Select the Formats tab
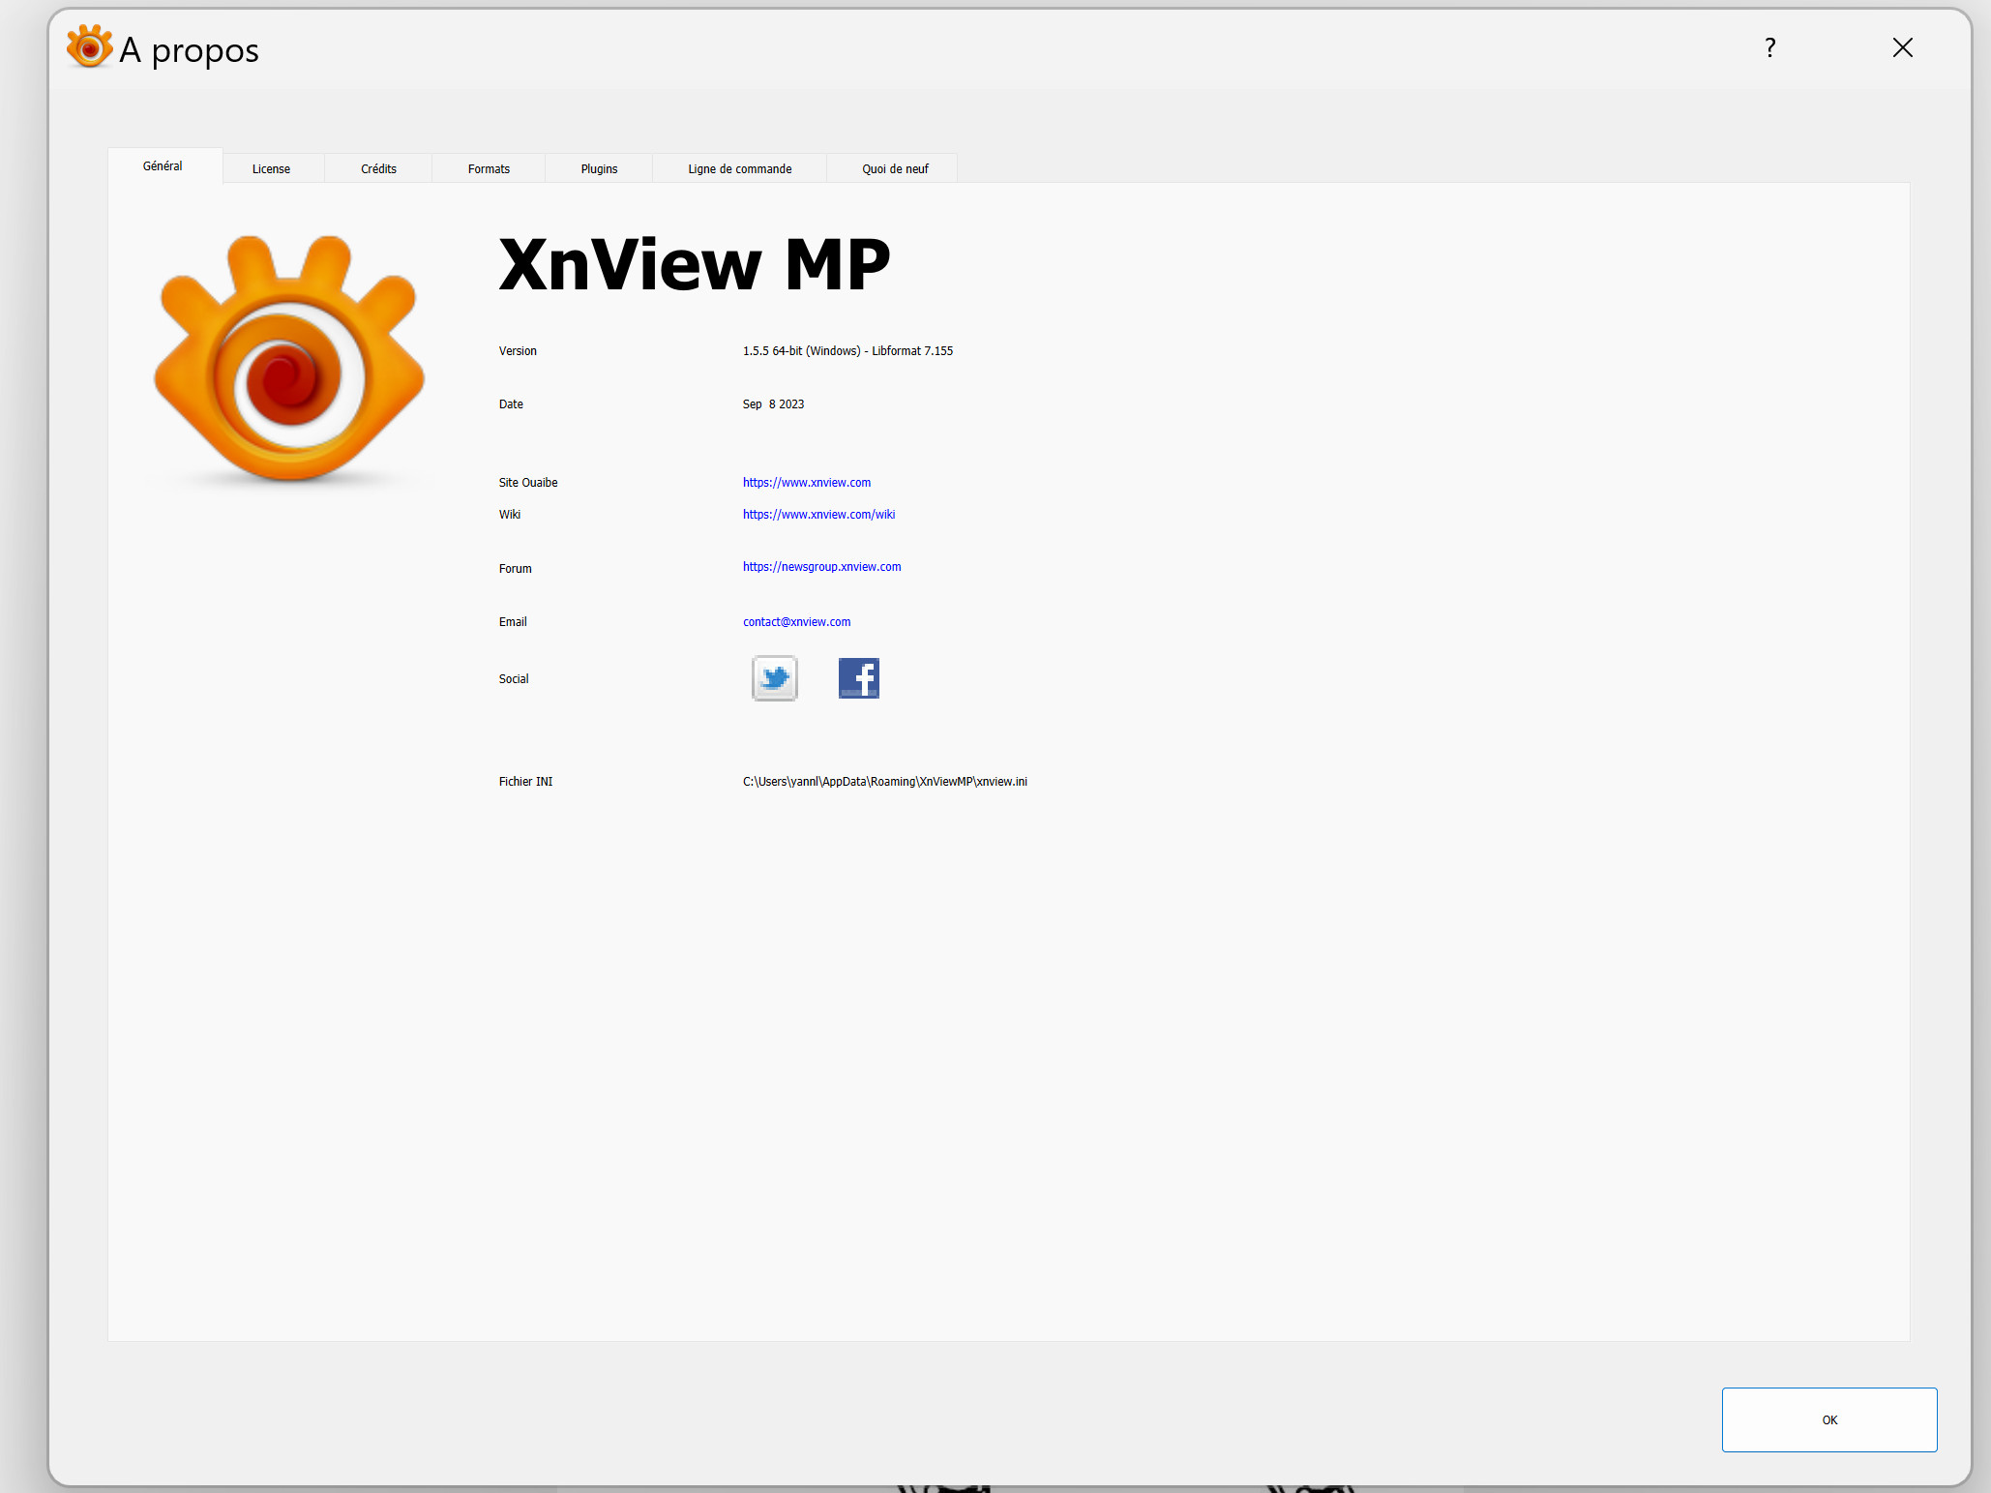Viewport: 1991px width, 1493px height. tap(489, 168)
